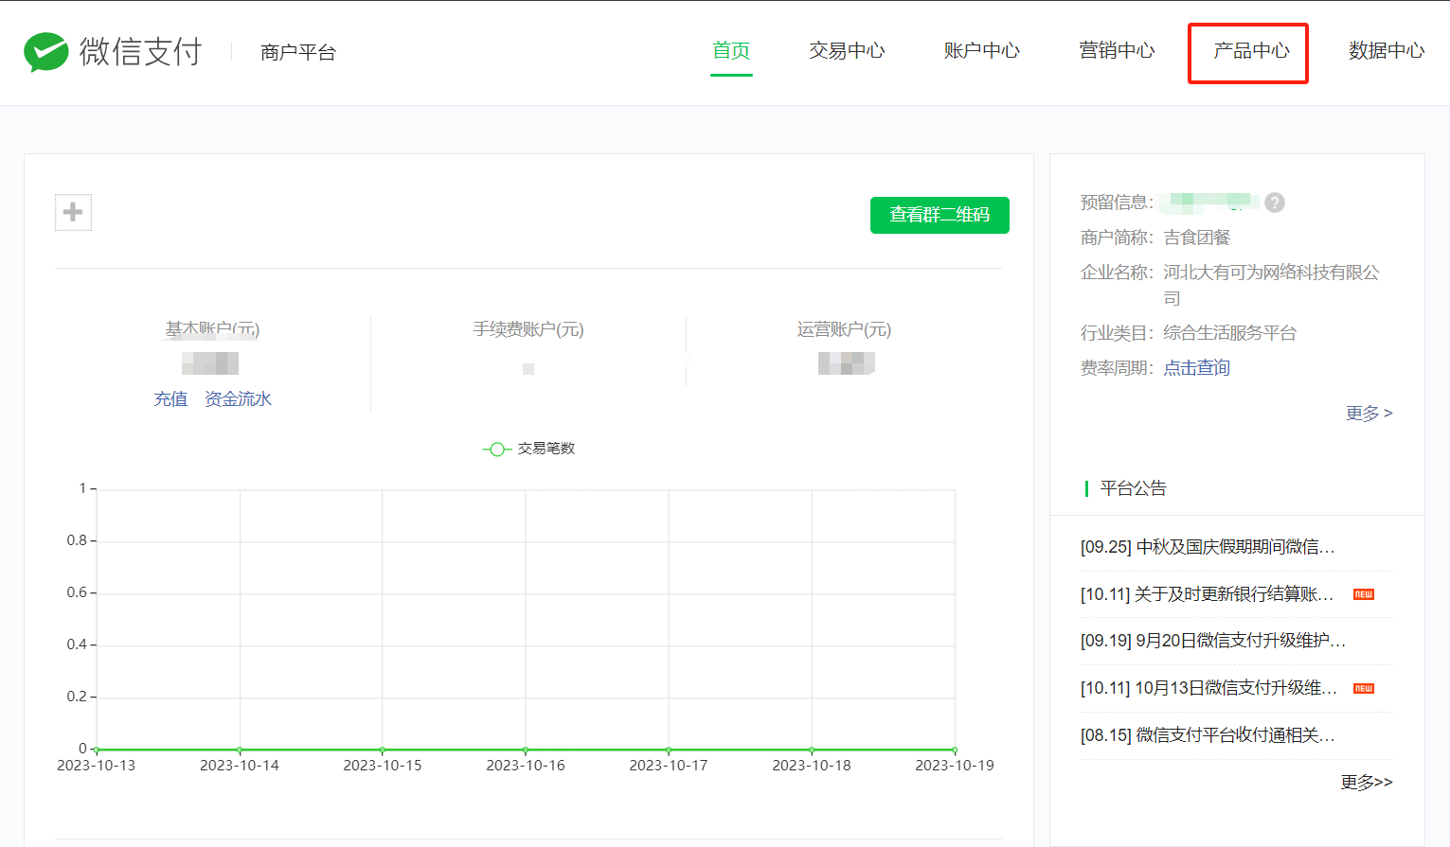1450x847 pixels.
Task: Click the 2023-10-16 chart data point
Action: (526, 750)
